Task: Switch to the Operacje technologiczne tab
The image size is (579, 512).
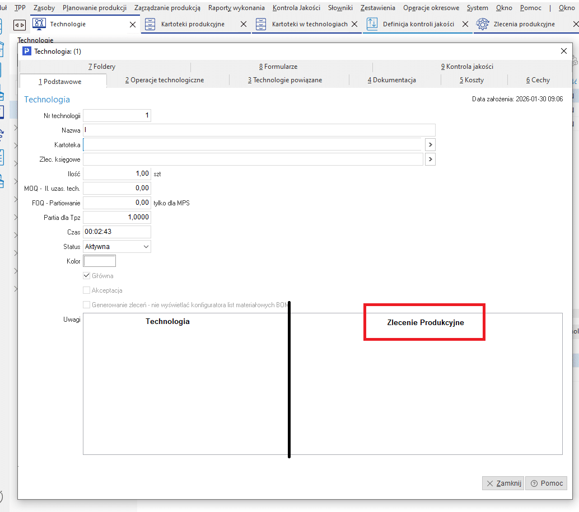Action: (164, 81)
